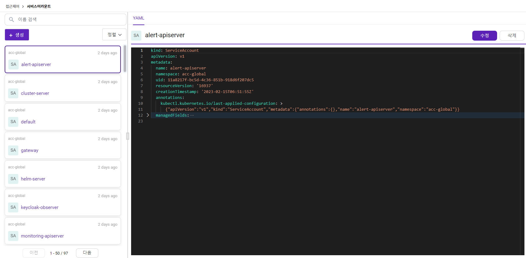Click the SA badge next to keycloak-observer
This screenshot has height=258, width=526.
coord(13,207)
